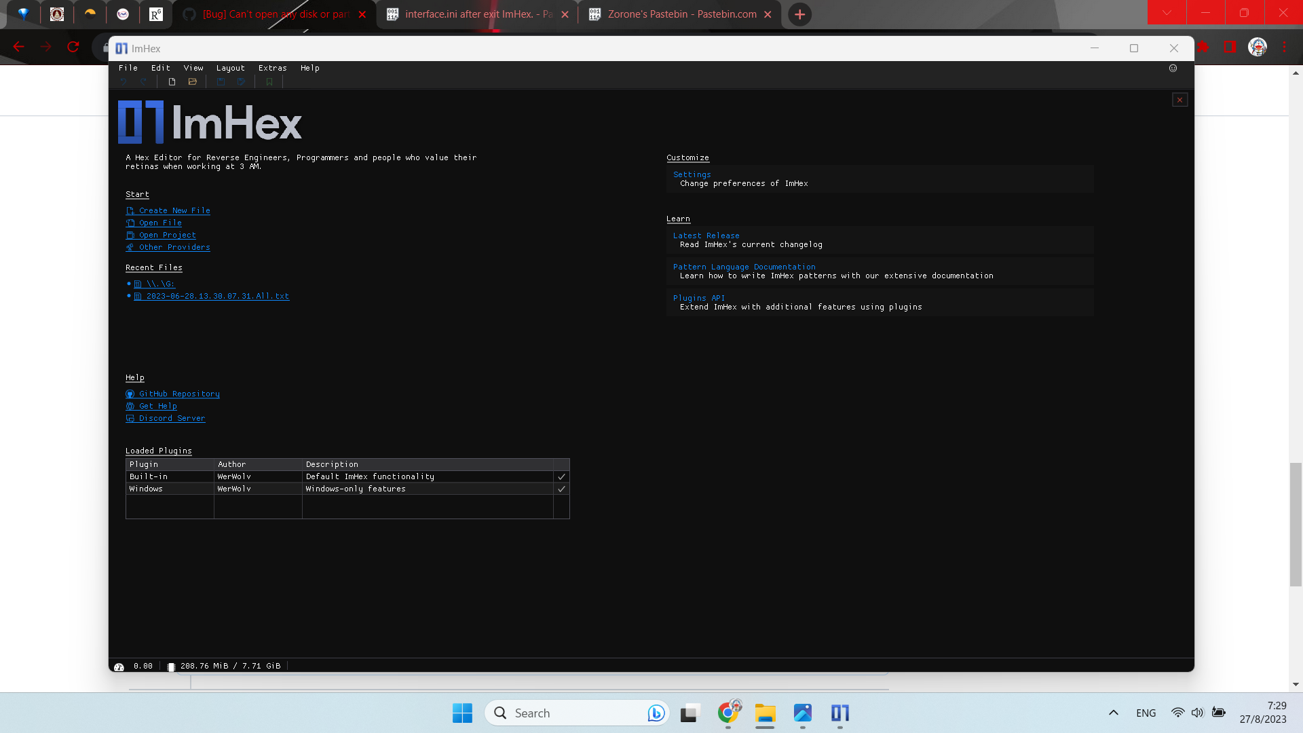Viewport: 1303px width, 733px height.
Task: Disable the Windows plugin checkmark
Action: (561, 489)
